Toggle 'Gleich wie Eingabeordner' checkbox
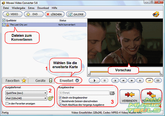The height and width of the screenshot is (116, 165). click(60, 97)
